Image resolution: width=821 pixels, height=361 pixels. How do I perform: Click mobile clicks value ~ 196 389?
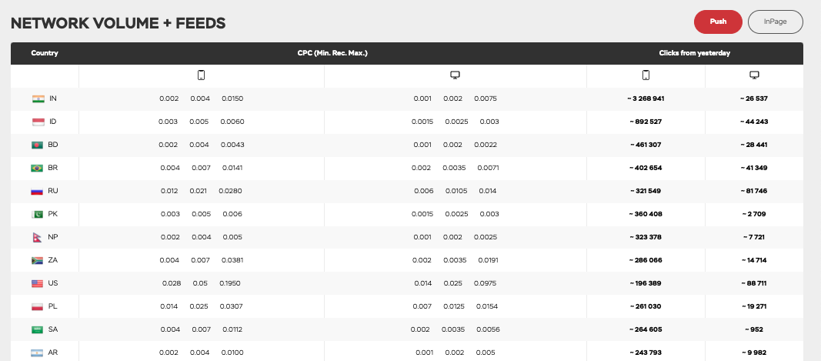[646, 283]
